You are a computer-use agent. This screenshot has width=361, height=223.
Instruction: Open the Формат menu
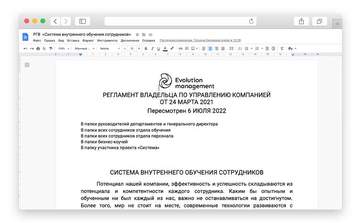(88, 41)
